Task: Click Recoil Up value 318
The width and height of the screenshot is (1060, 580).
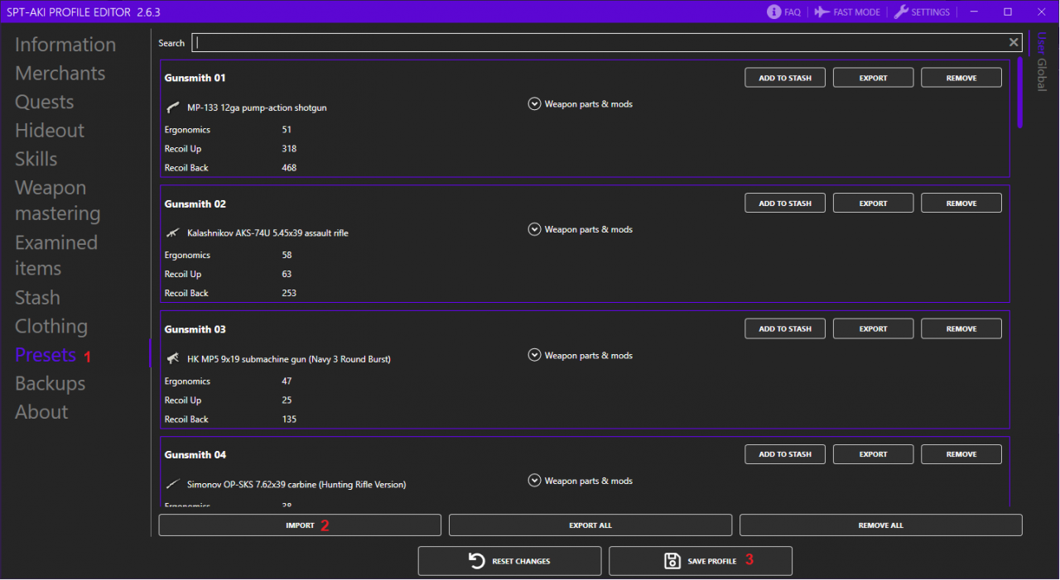Action: (289, 149)
